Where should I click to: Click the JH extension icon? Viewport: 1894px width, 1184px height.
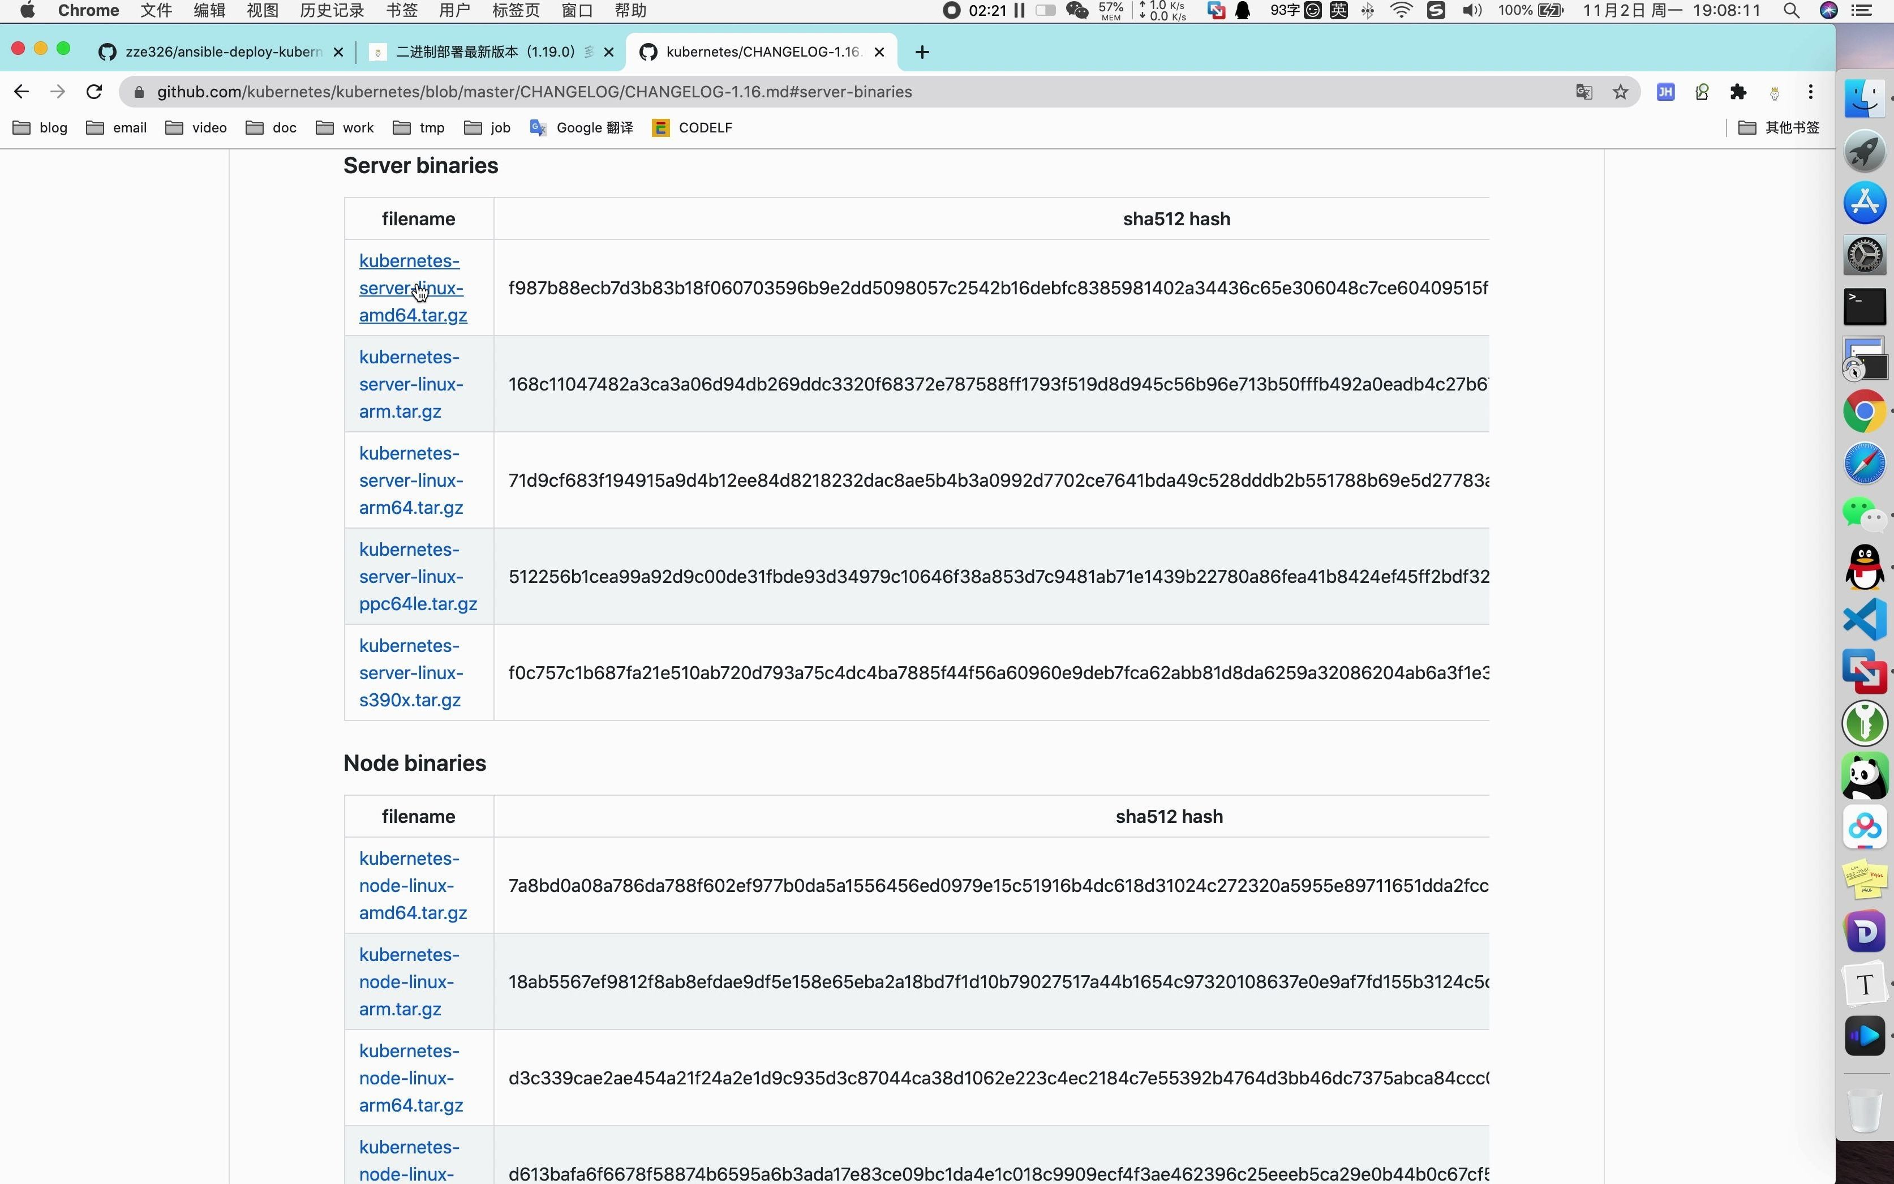click(x=1665, y=92)
